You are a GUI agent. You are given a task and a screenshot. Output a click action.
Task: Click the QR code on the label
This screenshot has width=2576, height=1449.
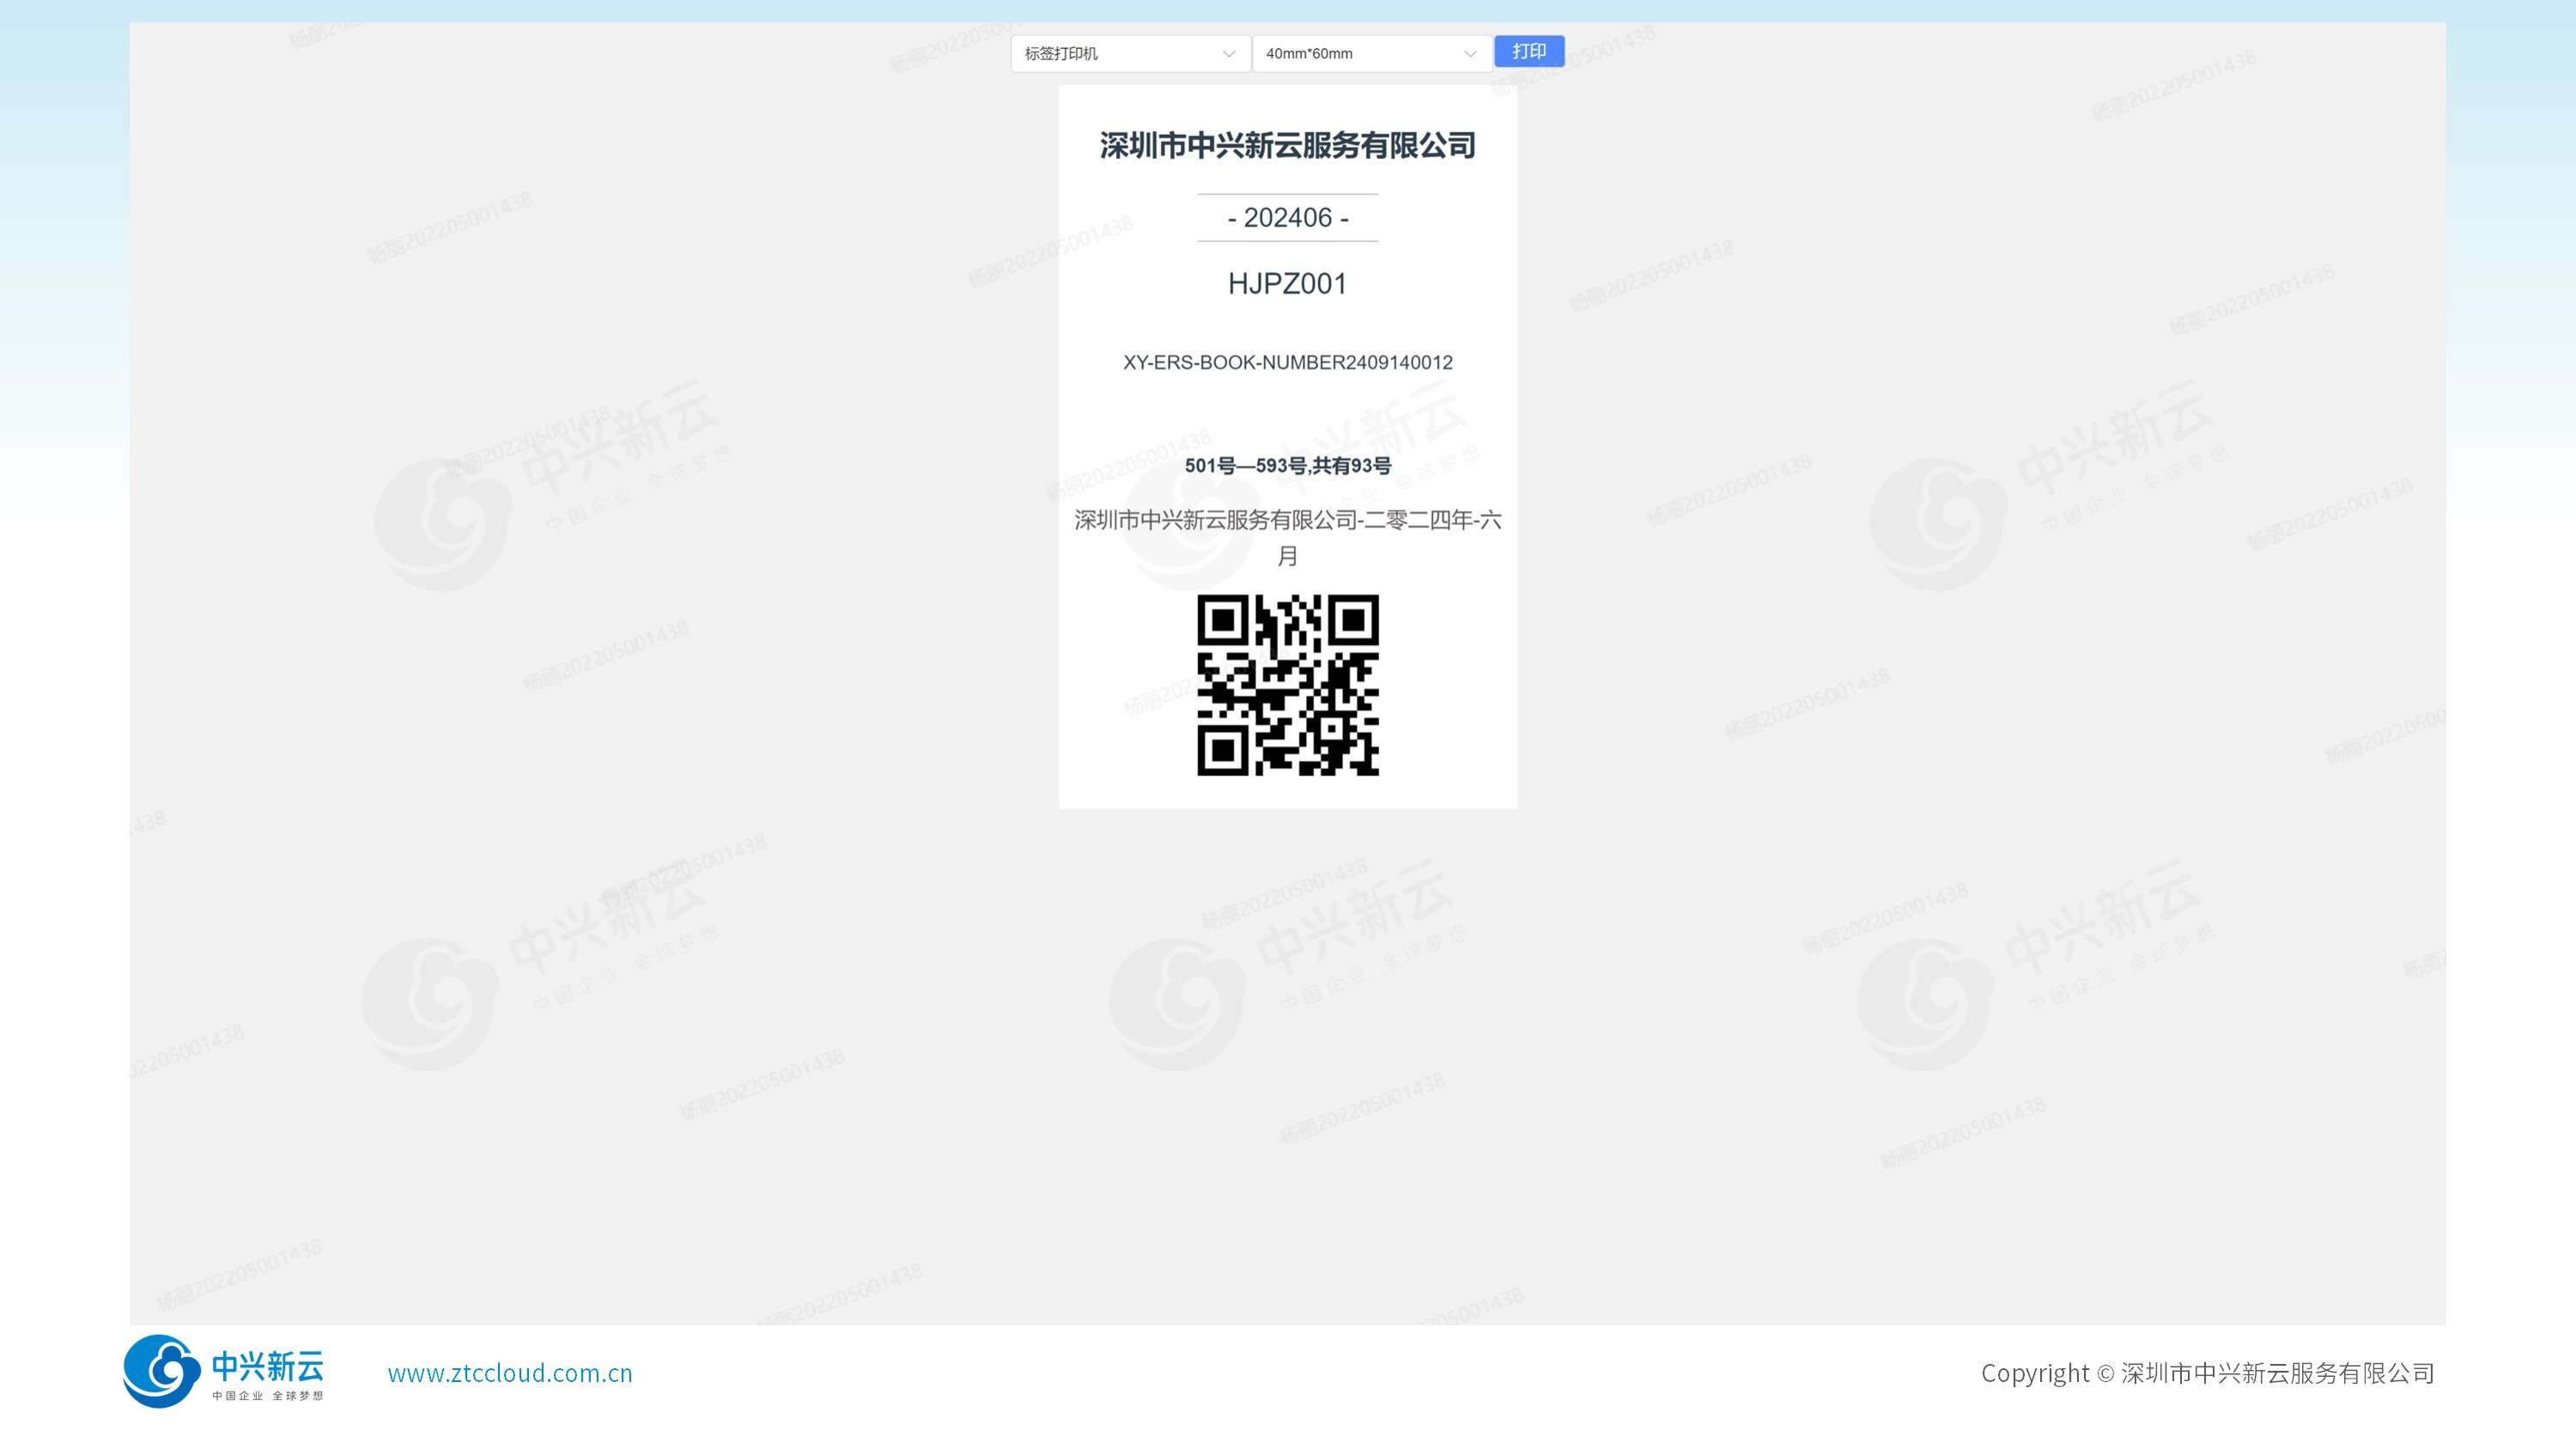(x=1288, y=685)
